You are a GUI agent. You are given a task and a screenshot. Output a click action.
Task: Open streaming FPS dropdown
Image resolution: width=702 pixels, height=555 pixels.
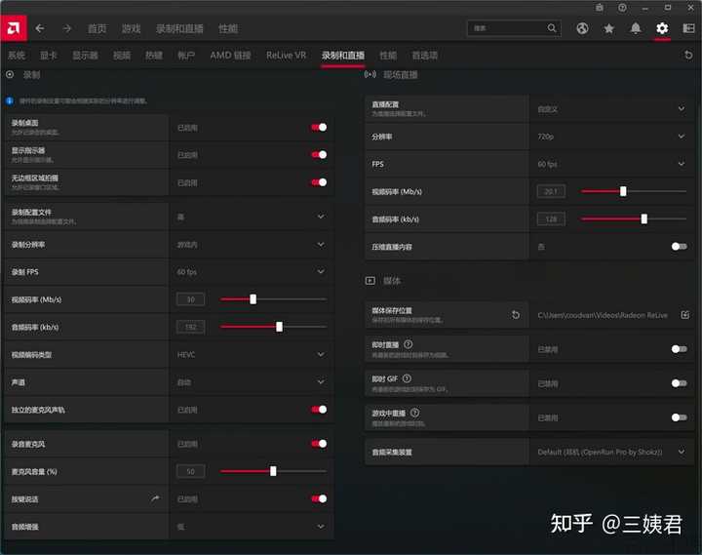611,164
